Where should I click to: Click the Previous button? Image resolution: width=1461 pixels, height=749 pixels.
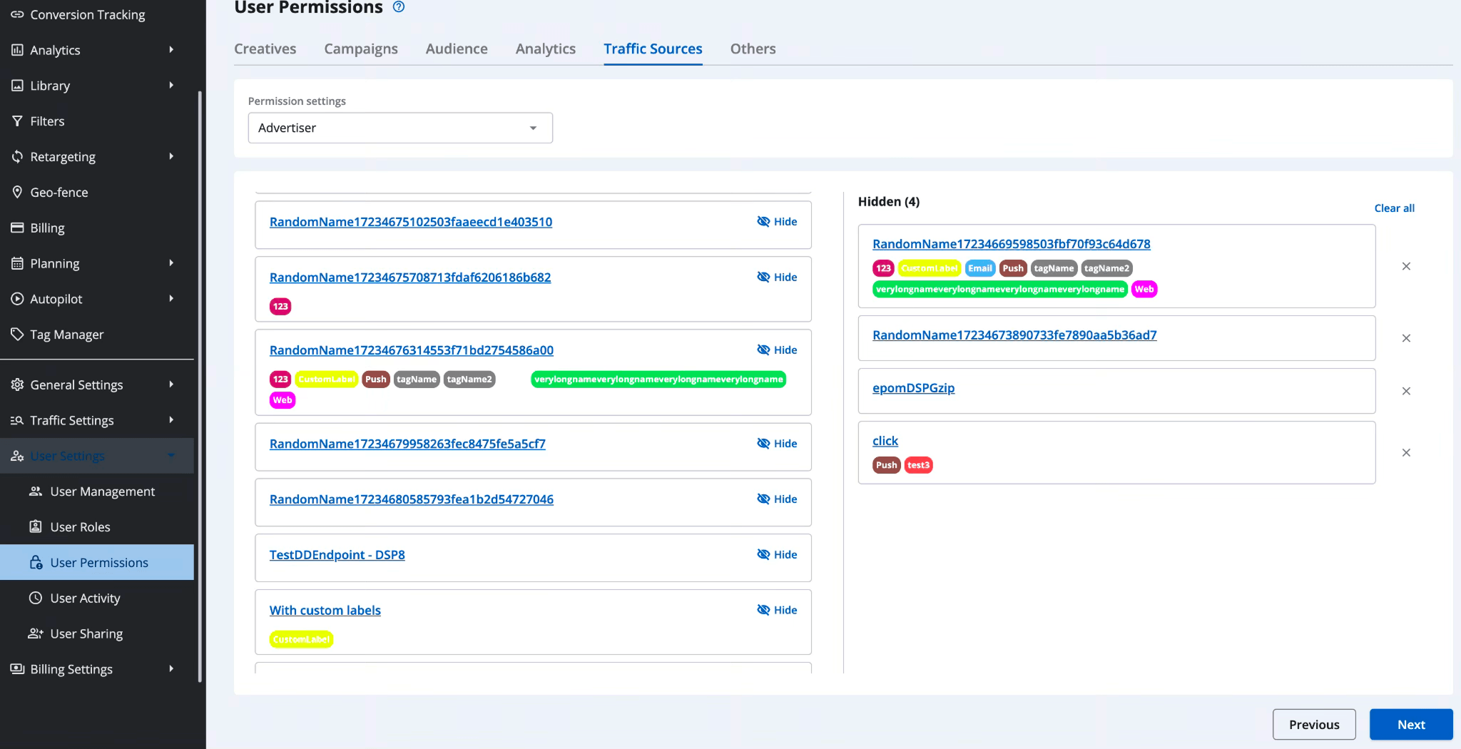[x=1314, y=725]
